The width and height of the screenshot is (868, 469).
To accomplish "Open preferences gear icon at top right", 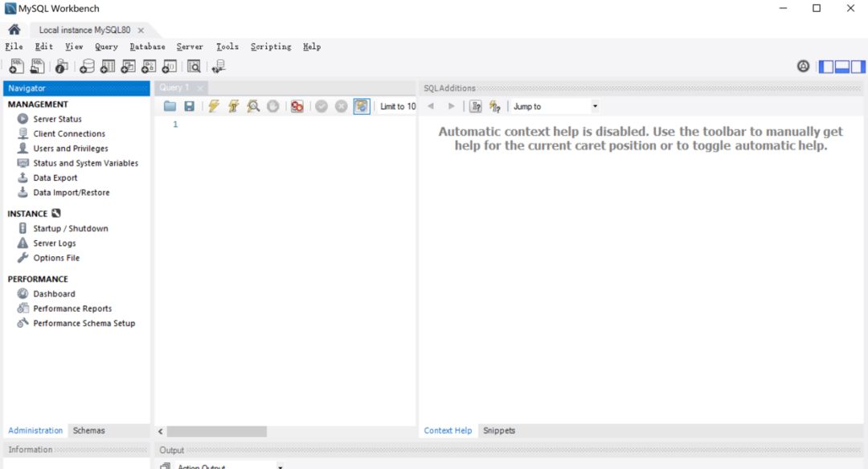I will point(803,67).
